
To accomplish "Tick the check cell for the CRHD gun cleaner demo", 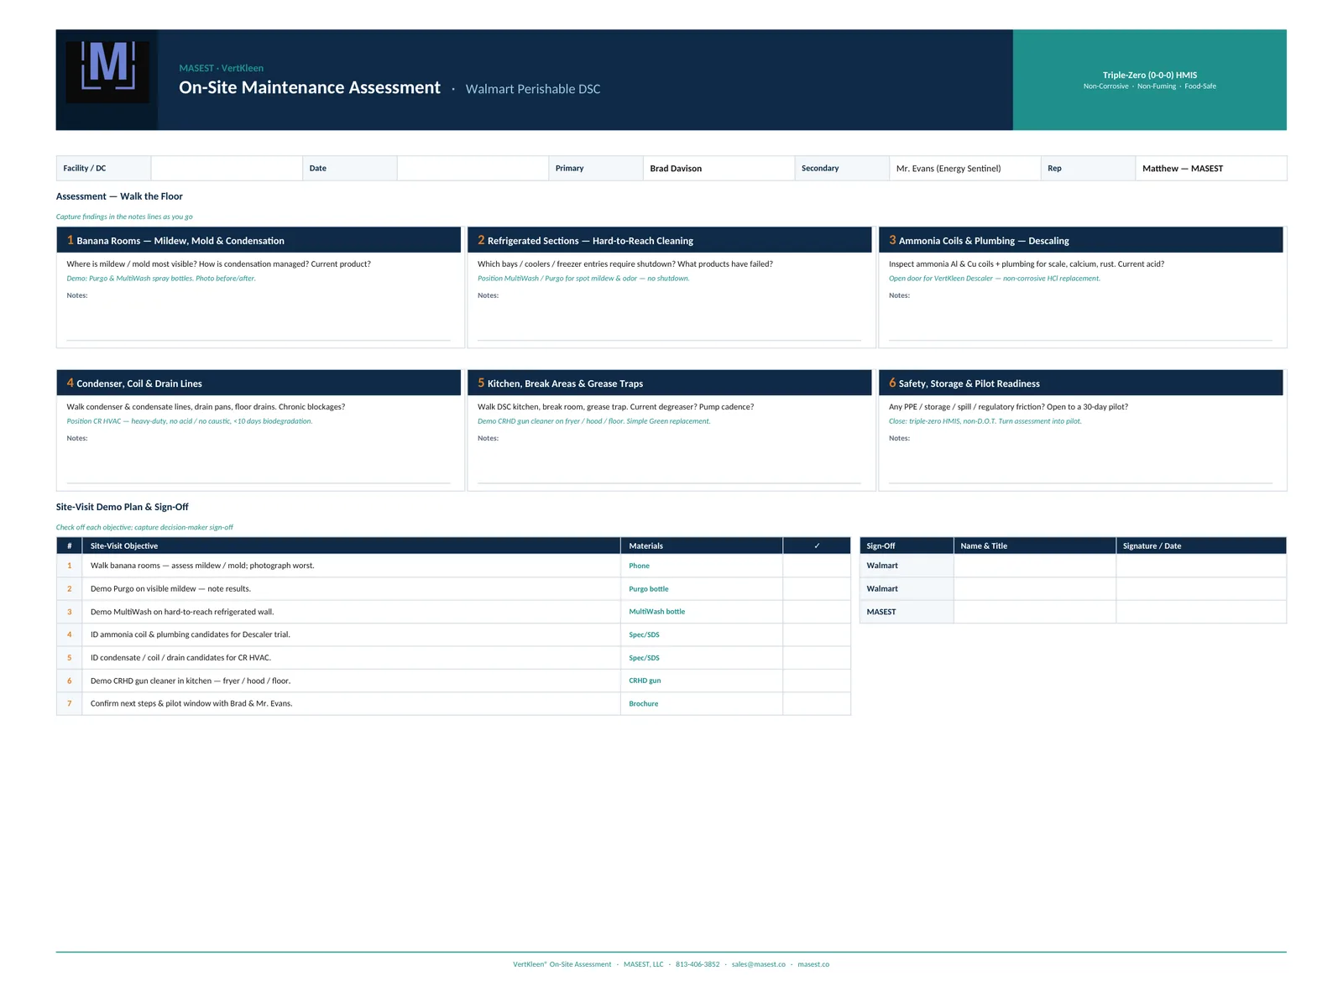I will pos(817,681).
